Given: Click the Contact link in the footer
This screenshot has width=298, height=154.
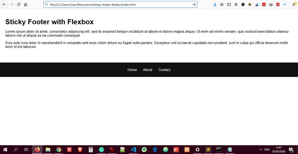Looking at the screenshot, I should pyautogui.click(x=164, y=70).
